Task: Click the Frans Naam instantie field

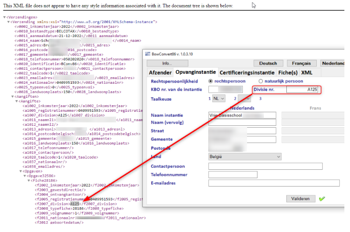Action: point(313,116)
